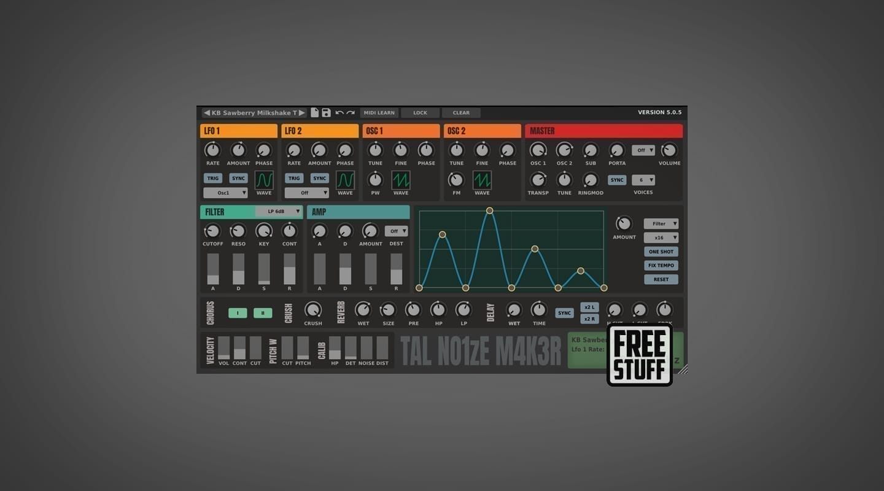Select the rightmost envelope curve point
Image resolution: width=884 pixels, height=491 pixels.
(x=604, y=288)
